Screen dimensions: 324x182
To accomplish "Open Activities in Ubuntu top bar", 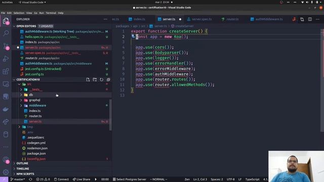I will click(7, 2).
